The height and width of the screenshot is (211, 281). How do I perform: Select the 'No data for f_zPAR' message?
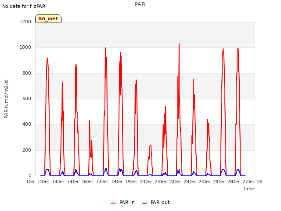24,6
